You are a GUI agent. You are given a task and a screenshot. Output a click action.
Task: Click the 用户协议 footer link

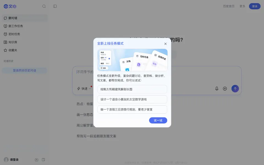point(181,163)
